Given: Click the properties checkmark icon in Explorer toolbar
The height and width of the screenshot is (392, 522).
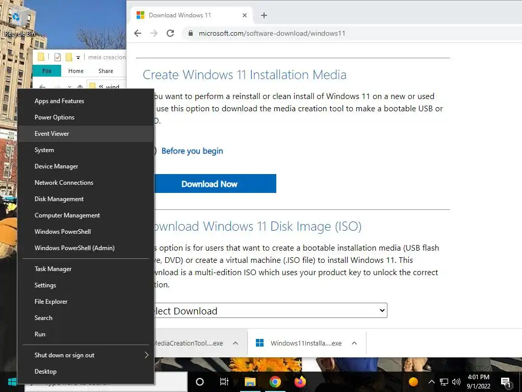Looking at the screenshot, I should click(x=58, y=57).
